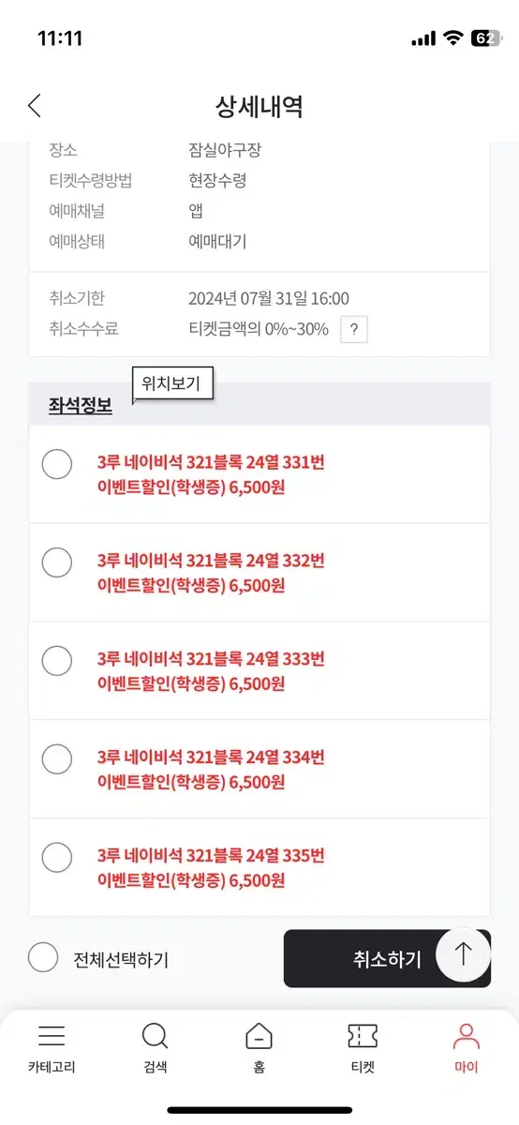This screenshot has height=1125, width=519.
Task: Select seat 24열 331번 radio
Action: 57,464
